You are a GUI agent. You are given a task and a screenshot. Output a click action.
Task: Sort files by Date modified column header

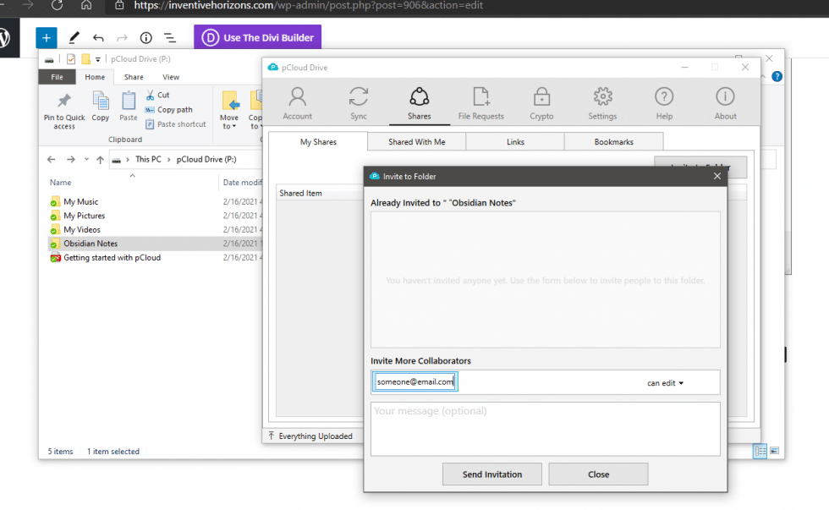click(x=242, y=183)
